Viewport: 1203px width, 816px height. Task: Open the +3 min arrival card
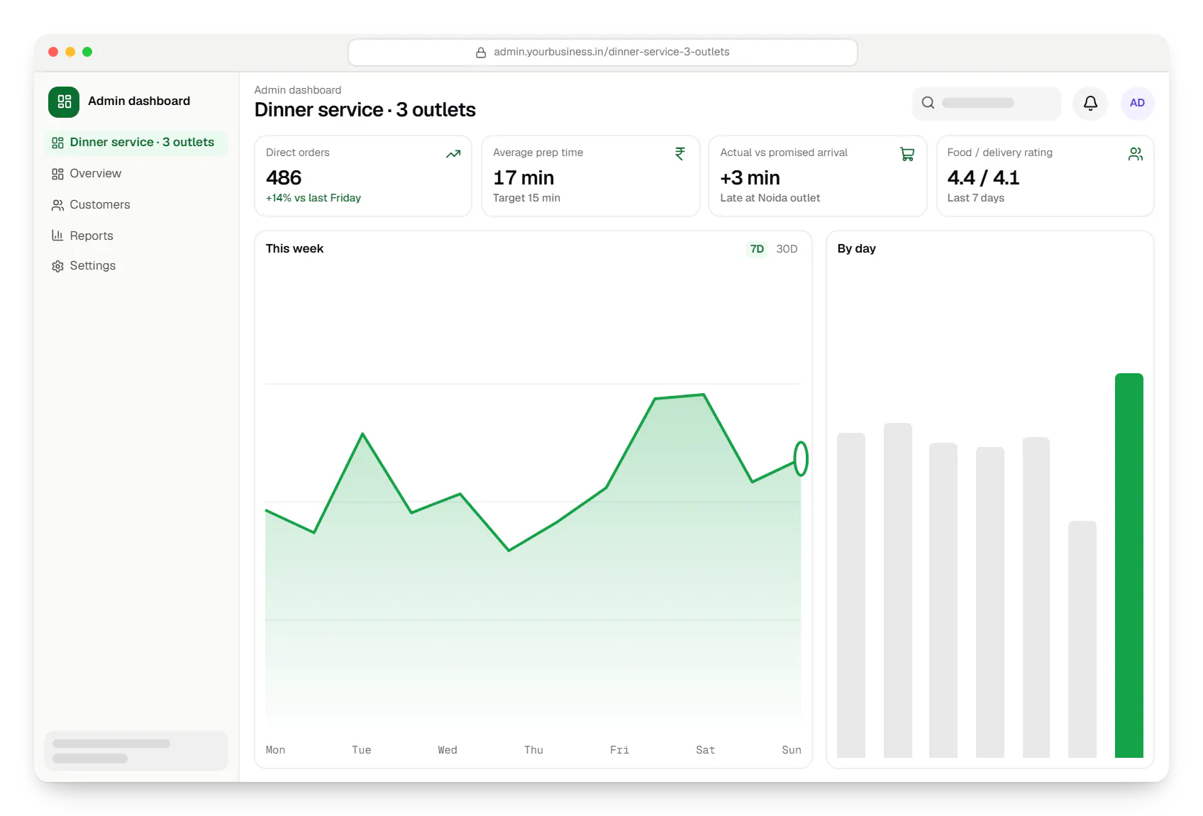coord(817,176)
